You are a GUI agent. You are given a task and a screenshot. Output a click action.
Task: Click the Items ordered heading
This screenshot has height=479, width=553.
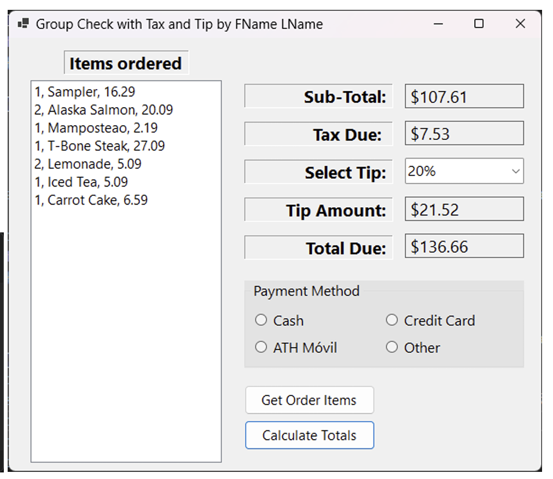(126, 63)
